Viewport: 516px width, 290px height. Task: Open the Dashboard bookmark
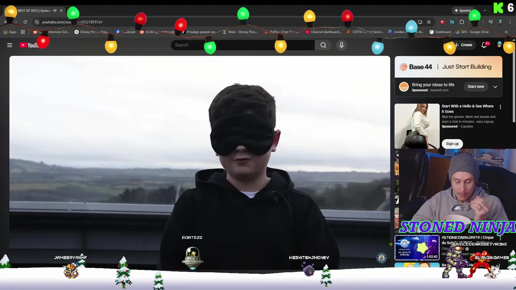tap(440, 32)
